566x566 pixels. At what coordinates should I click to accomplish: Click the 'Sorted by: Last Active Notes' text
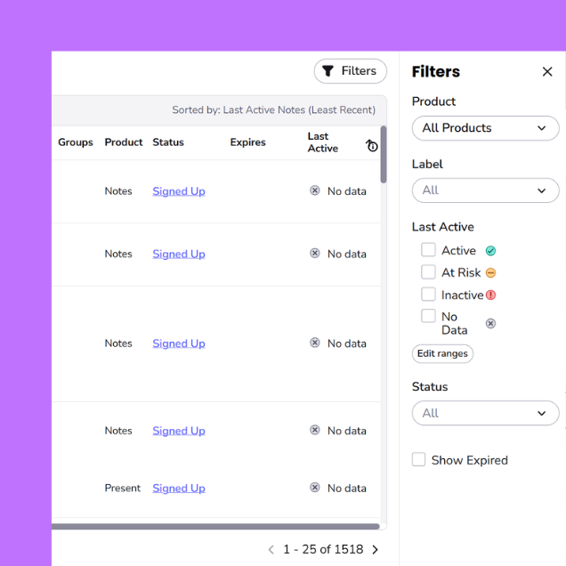(273, 109)
